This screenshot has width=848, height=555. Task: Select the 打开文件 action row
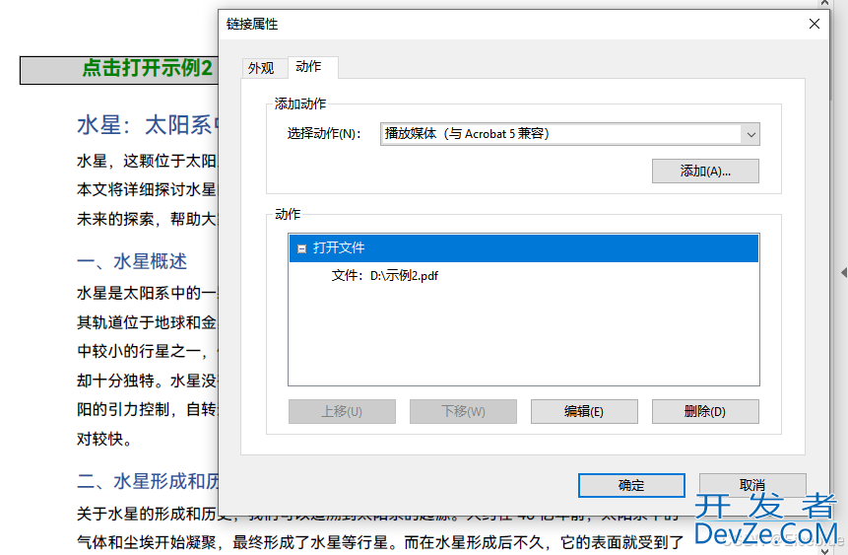pyautogui.click(x=524, y=248)
